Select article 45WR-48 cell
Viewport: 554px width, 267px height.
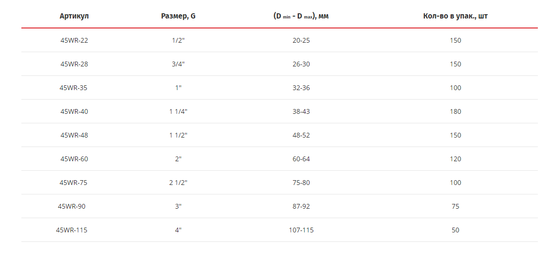[x=74, y=135]
